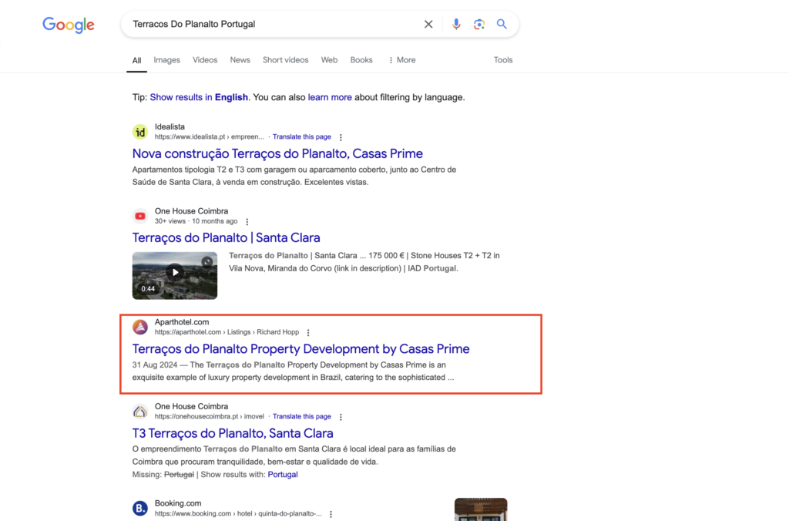This screenshot has width=789, height=521.
Task: Click the YouTube favicon of video result
Action: pos(140,216)
